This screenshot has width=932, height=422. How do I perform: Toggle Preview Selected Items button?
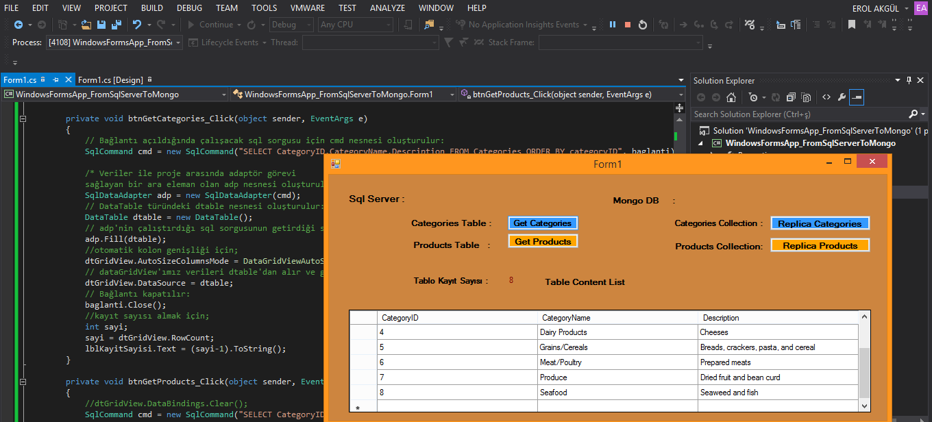pyautogui.click(x=857, y=97)
